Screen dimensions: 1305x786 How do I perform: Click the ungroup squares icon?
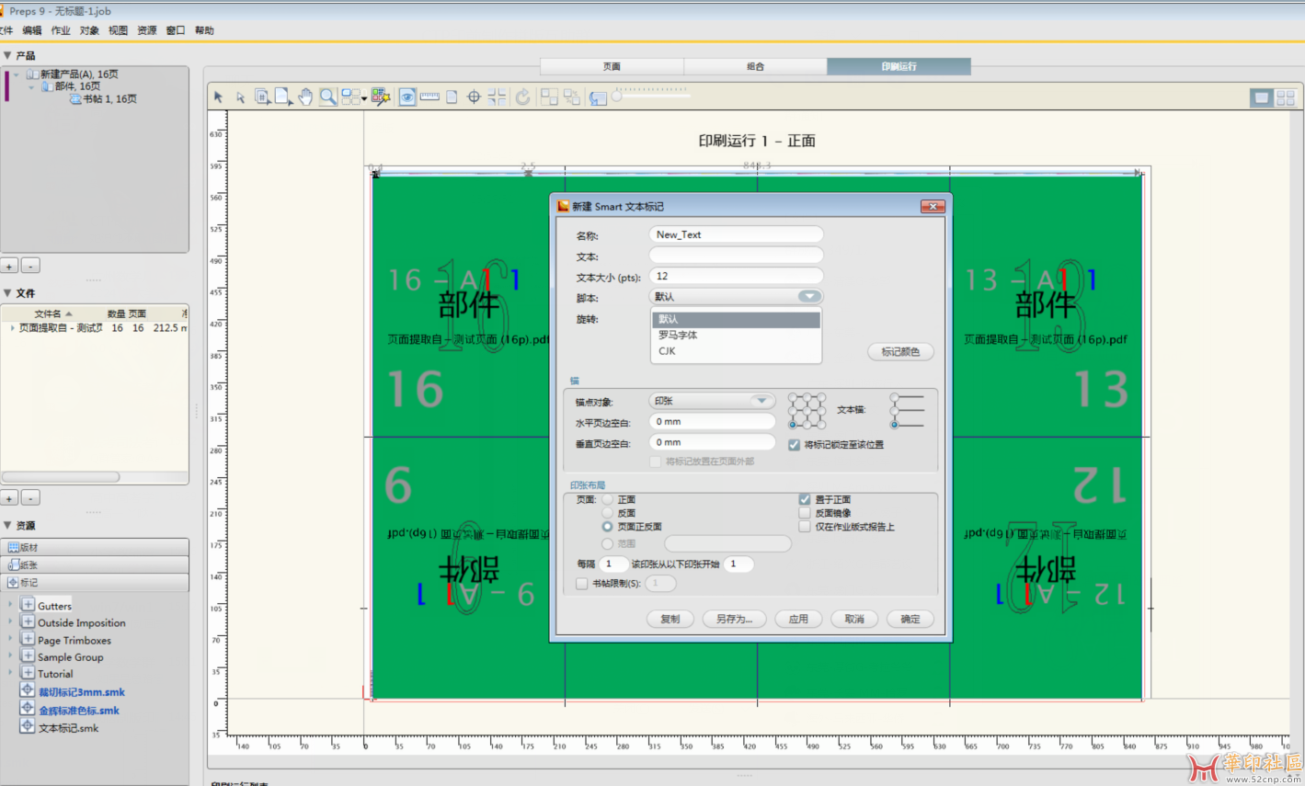coord(572,97)
